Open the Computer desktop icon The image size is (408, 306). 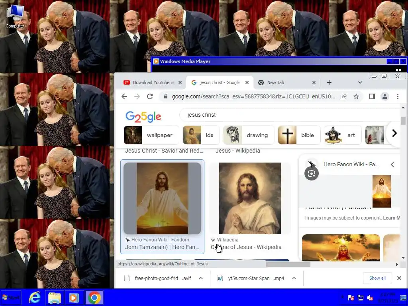coord(15,16)
